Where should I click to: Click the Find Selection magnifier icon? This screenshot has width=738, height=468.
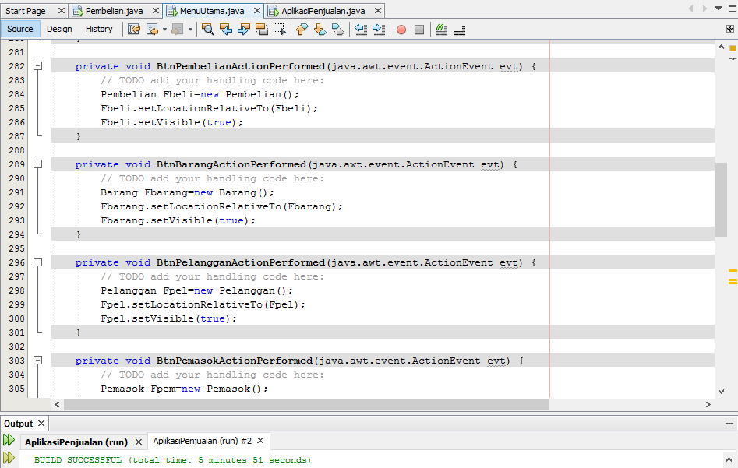[209, 29]
